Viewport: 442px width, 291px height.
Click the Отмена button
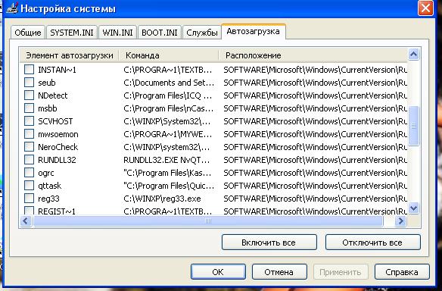click(279, 272)
